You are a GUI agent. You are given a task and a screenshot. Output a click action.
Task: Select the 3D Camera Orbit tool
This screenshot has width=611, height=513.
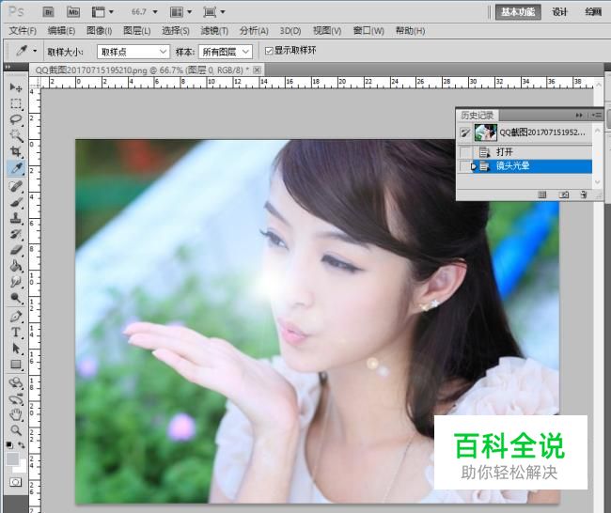16,399
